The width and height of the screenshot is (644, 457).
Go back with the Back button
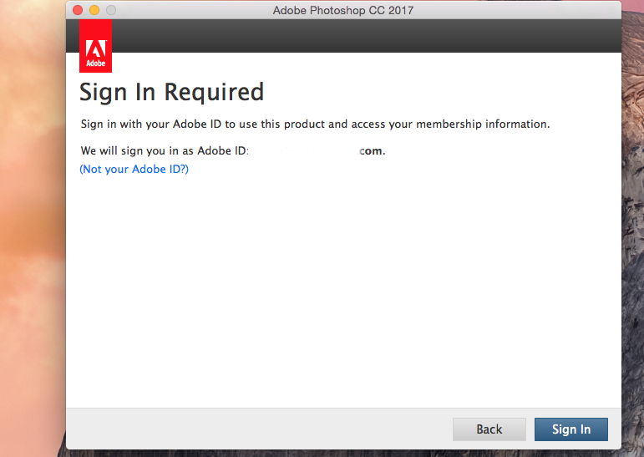pos(489,429)
